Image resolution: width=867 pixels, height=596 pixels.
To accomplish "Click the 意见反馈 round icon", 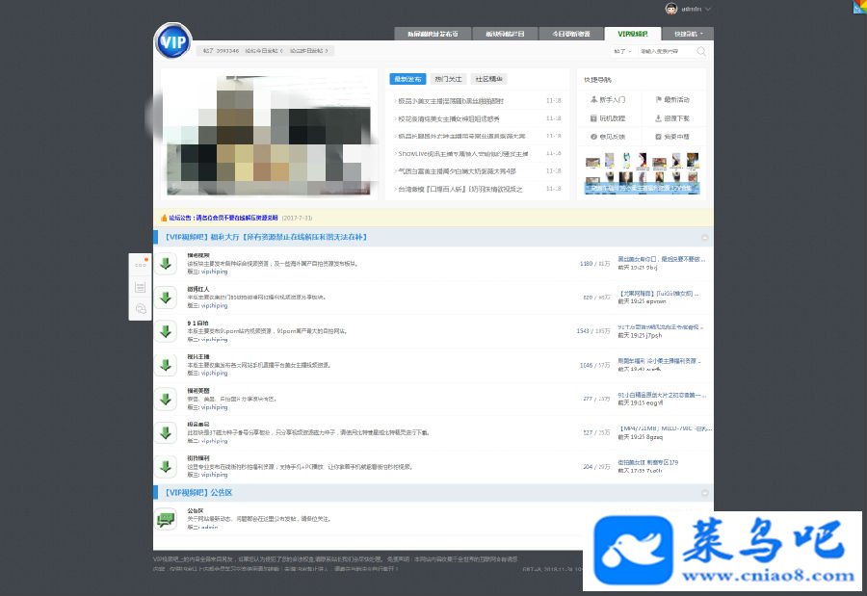I will [x=593, y=137].
